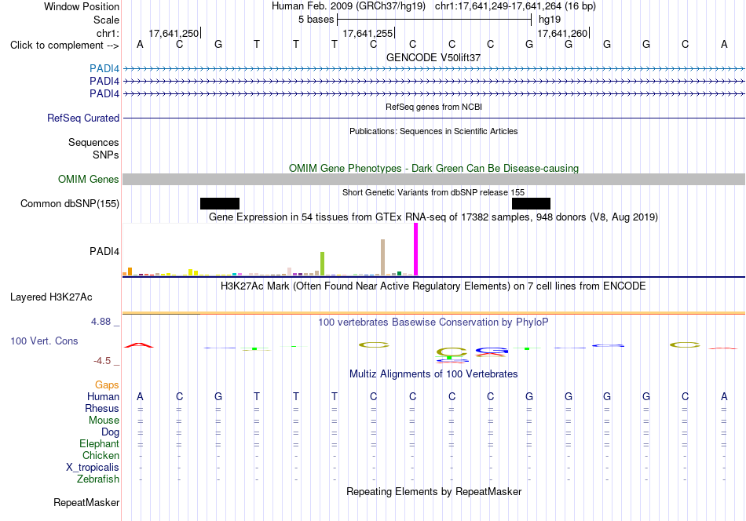Click the 'RefSeq genes from NCBI' title
Viewport: 746px width, 521px height.
[433, 107]
